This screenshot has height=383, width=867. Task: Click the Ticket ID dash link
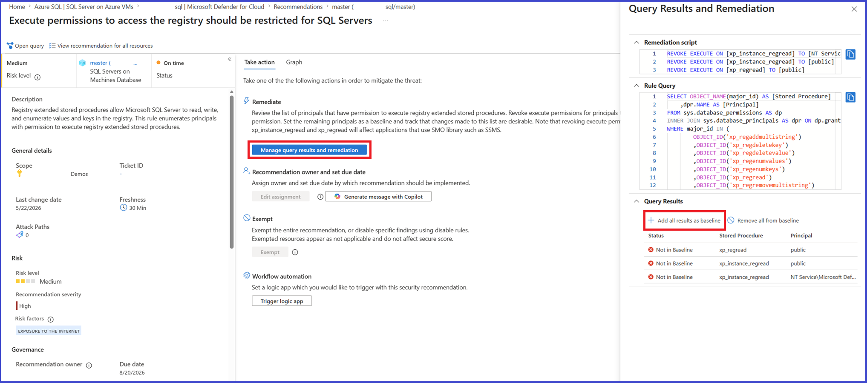(x=121, y=174)
